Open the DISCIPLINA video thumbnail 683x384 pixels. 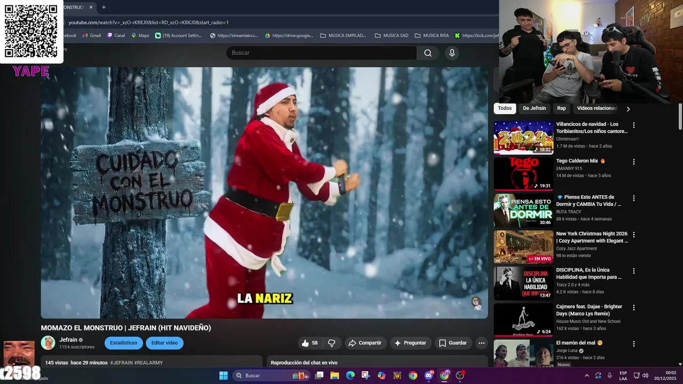(x=523, y=283)
